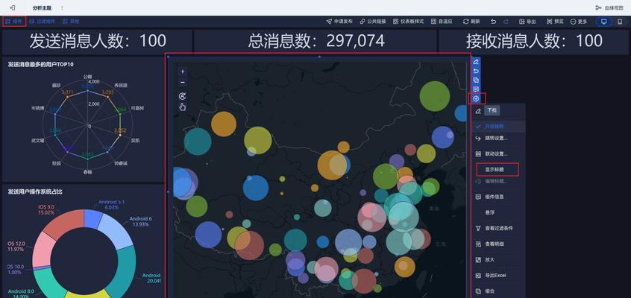Click the copy icon on the component toolbar
The image size is (631, 298).
click(476, 80)
